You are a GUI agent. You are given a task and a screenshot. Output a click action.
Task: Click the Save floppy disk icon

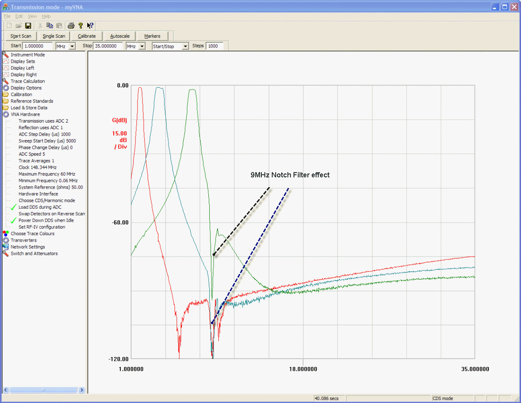(x=28, y=26)
